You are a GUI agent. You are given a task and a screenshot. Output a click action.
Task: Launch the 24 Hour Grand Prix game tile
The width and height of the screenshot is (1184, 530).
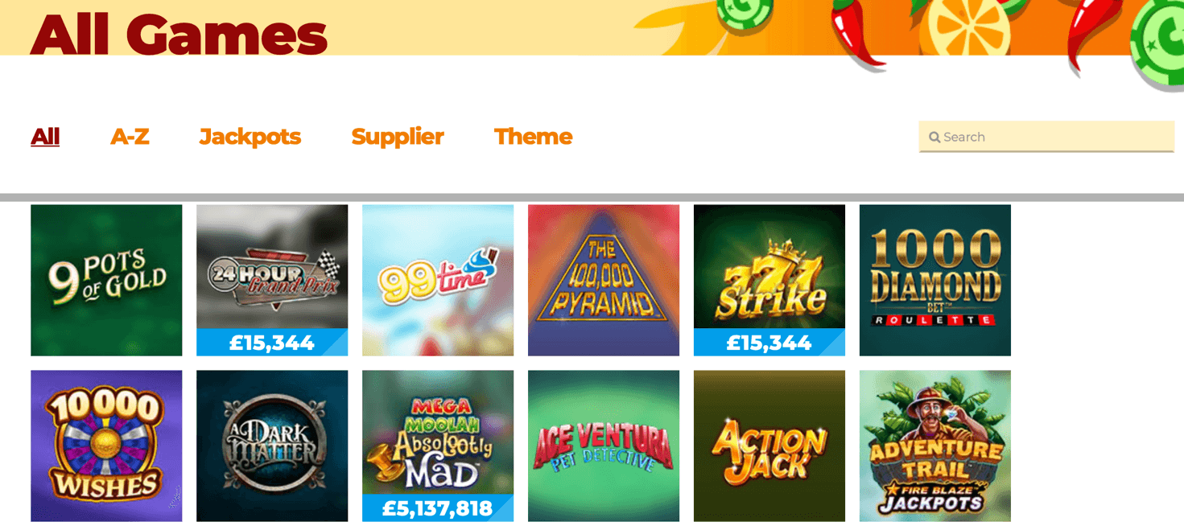(x=272, y=280)
